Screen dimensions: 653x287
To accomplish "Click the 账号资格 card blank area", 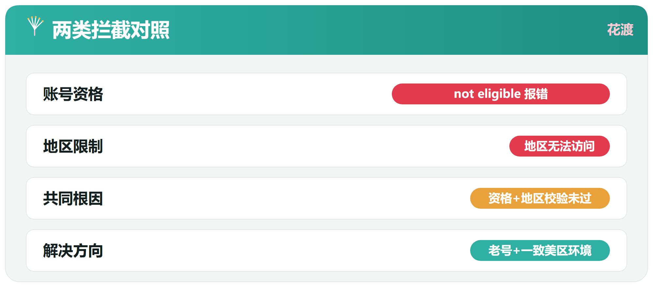I will [245, 94].
